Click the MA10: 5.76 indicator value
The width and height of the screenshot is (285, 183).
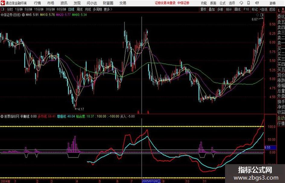tap(47, 15)
